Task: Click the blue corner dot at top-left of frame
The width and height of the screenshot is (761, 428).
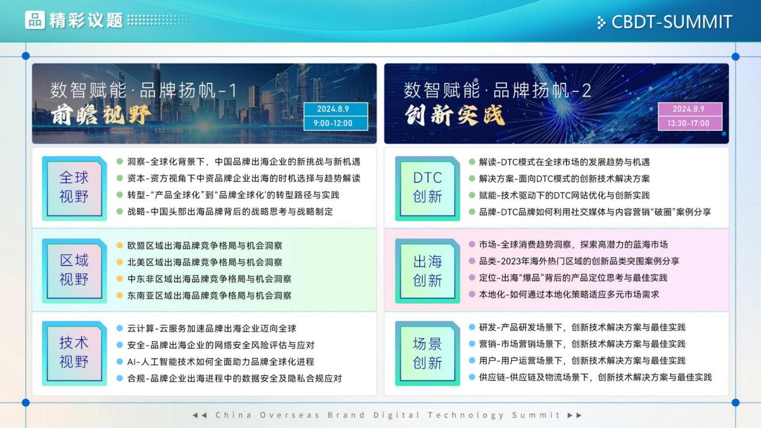Action: click(x=25, y=56)
